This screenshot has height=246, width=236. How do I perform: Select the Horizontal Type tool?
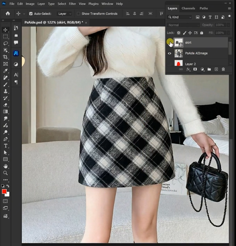tap(5, 146)
